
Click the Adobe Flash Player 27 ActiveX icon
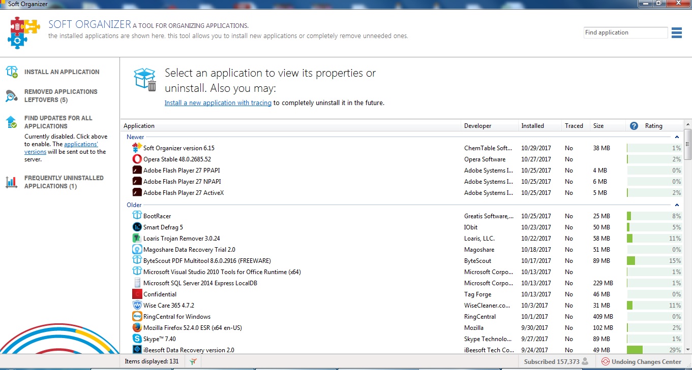pyautogui.click(x=137, y=193)
